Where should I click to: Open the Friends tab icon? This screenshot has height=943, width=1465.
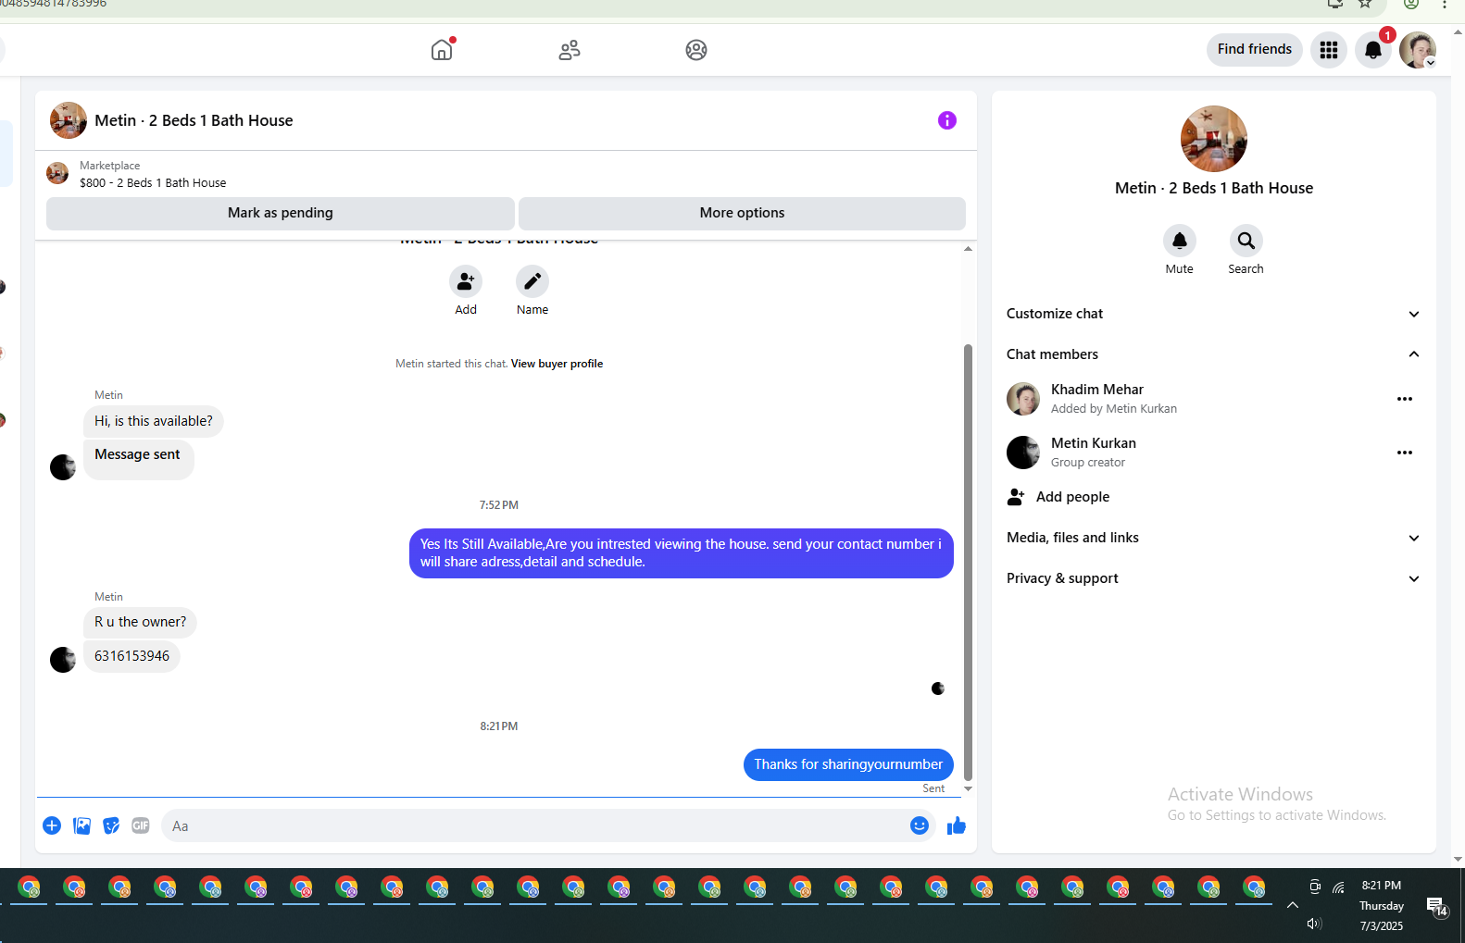click(570, 50)
